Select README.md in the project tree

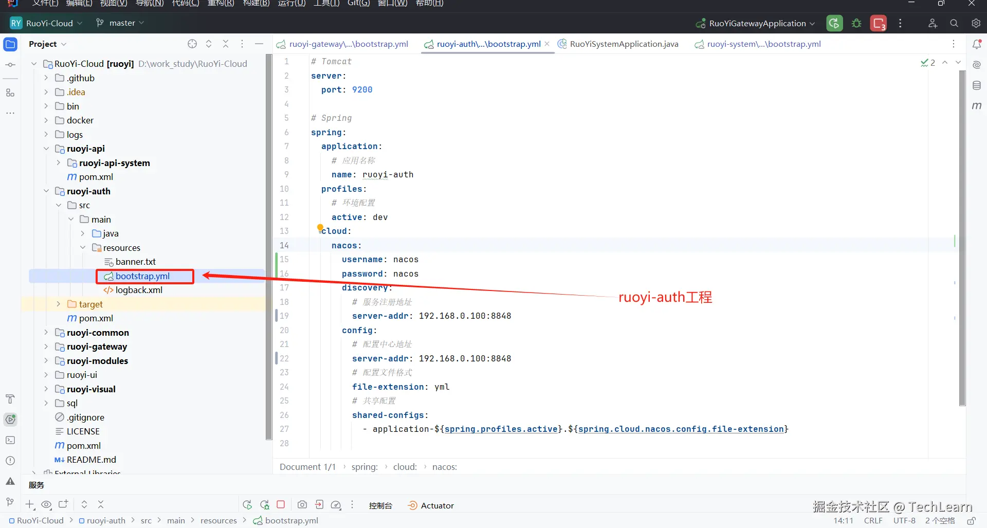(92, 460)
